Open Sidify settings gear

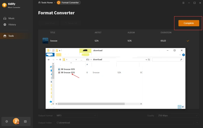tap(7, 121)
